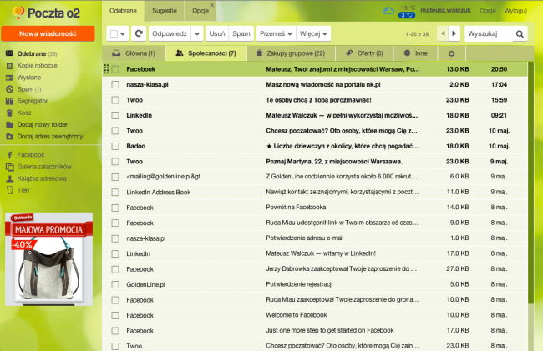Refresh the mailbox with the reload icon

(x=139, y=33)
